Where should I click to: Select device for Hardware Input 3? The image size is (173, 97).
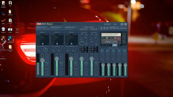(x=69, y=29)
